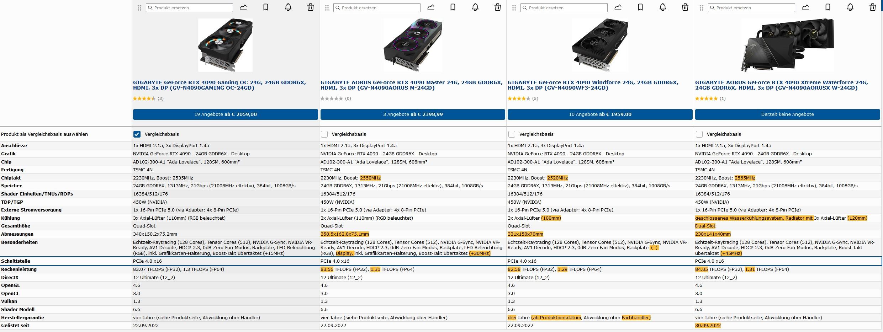
Task: Remove Windforce card using trash icon
Action: [x=685, y=7]
